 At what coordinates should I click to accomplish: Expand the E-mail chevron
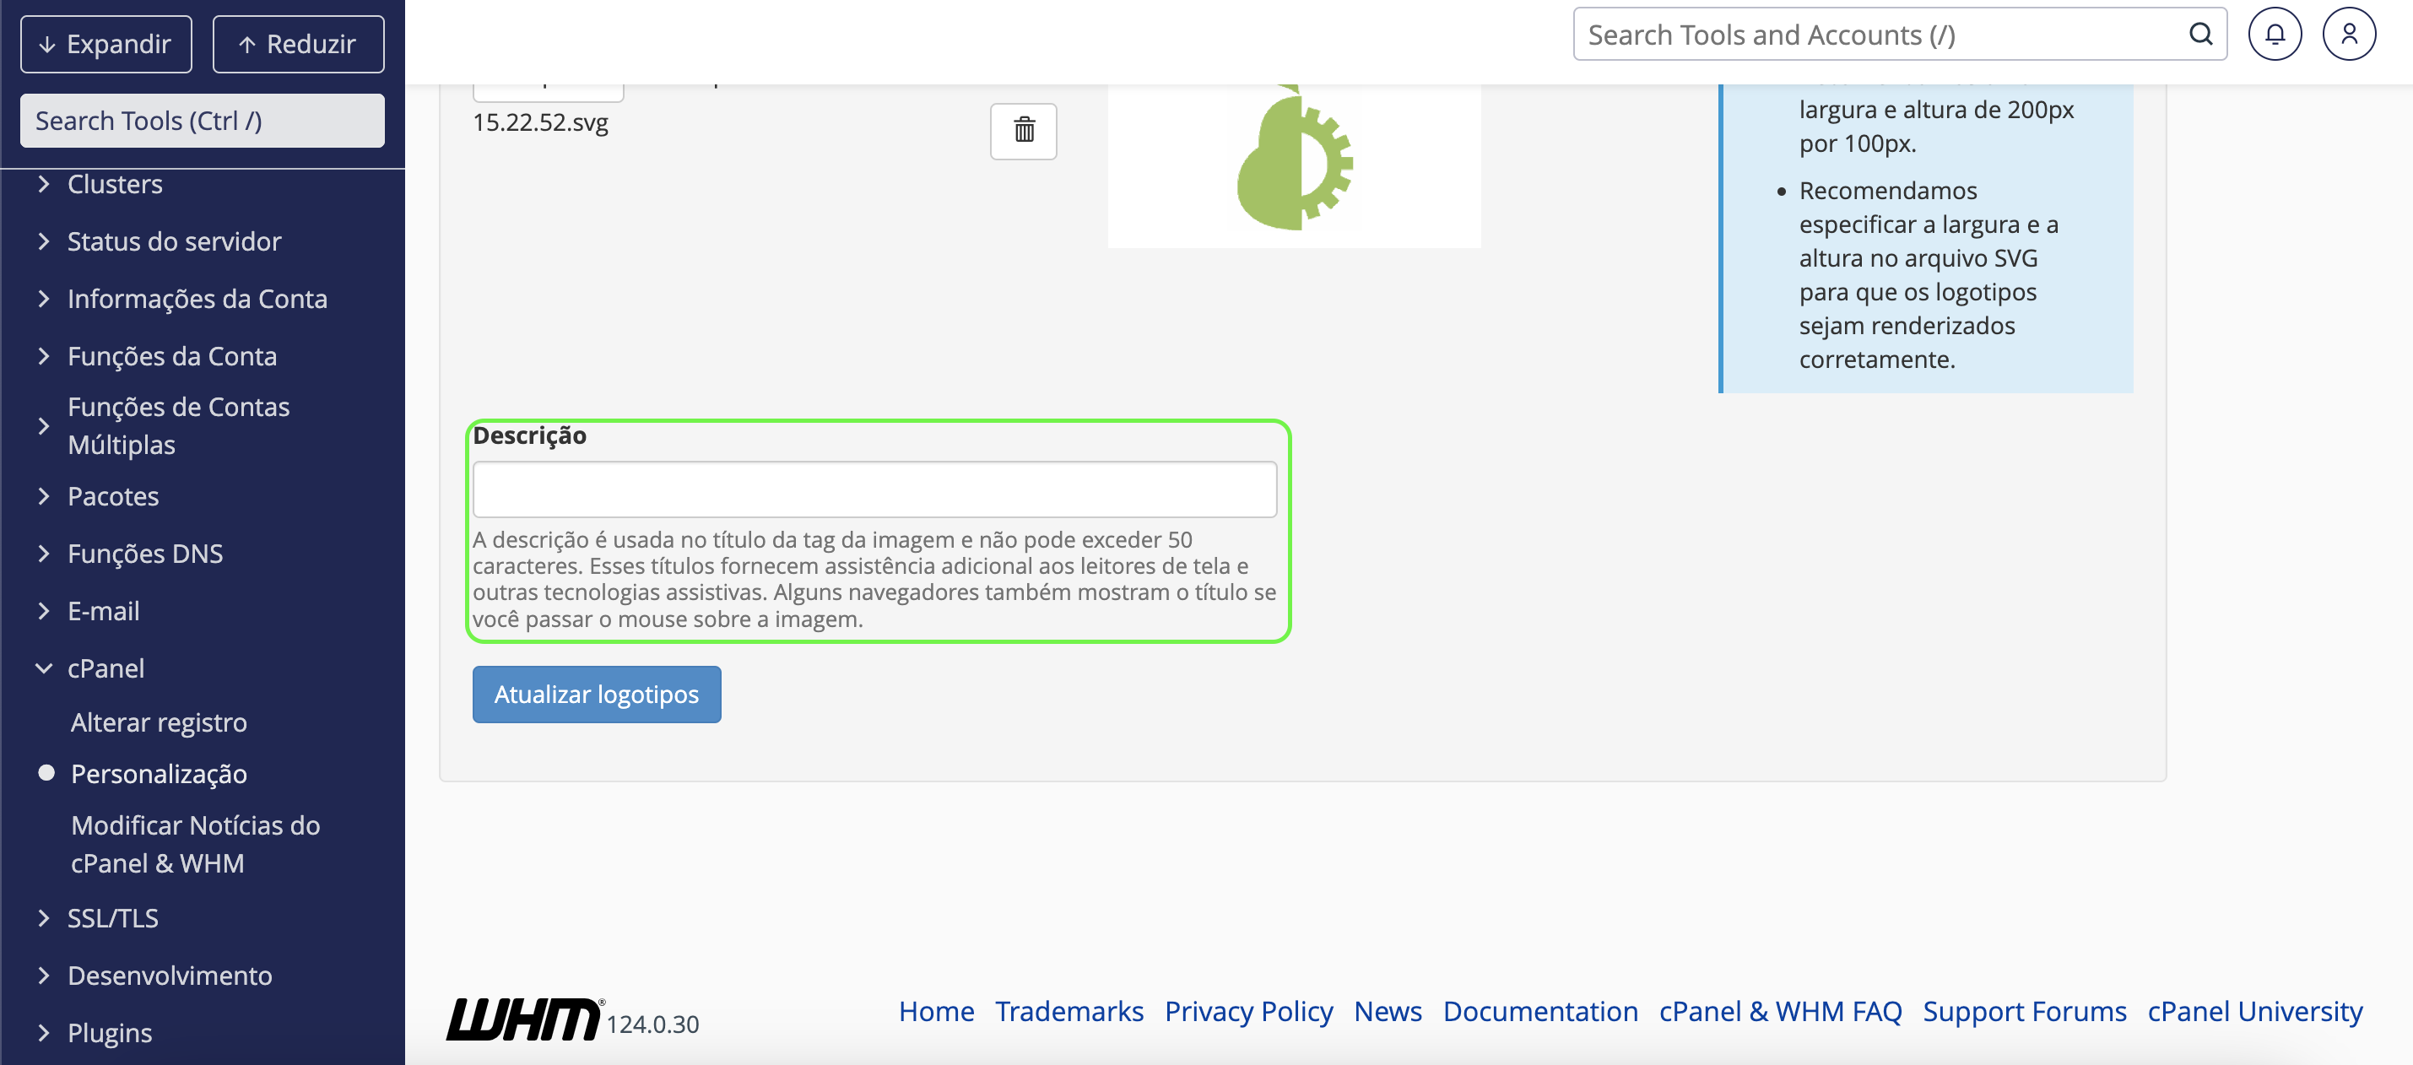43,611
